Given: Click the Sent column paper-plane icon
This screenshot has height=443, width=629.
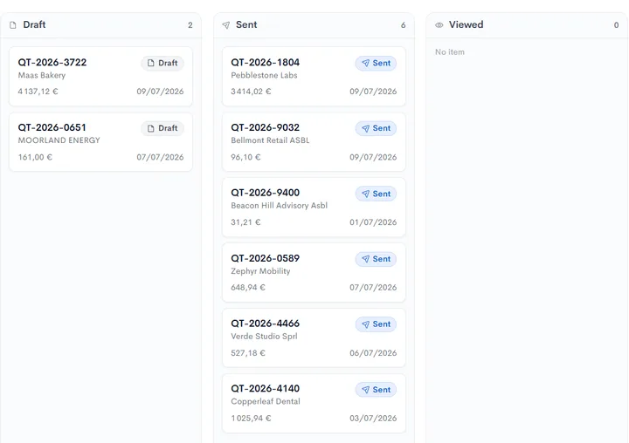Looking at the screenshot, I should [x=226, y=25].
